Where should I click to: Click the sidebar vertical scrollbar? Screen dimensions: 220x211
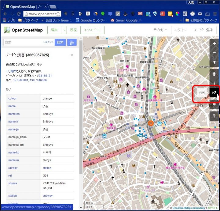point(81,107)
